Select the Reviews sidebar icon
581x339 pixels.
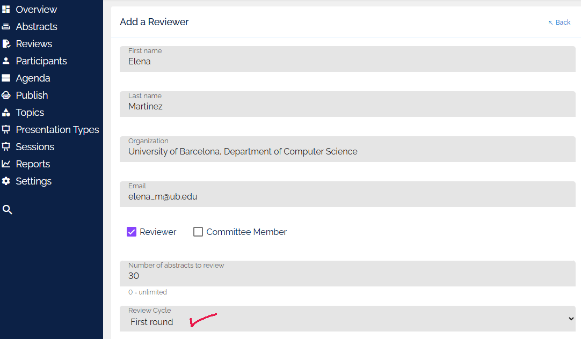[8, 43]
